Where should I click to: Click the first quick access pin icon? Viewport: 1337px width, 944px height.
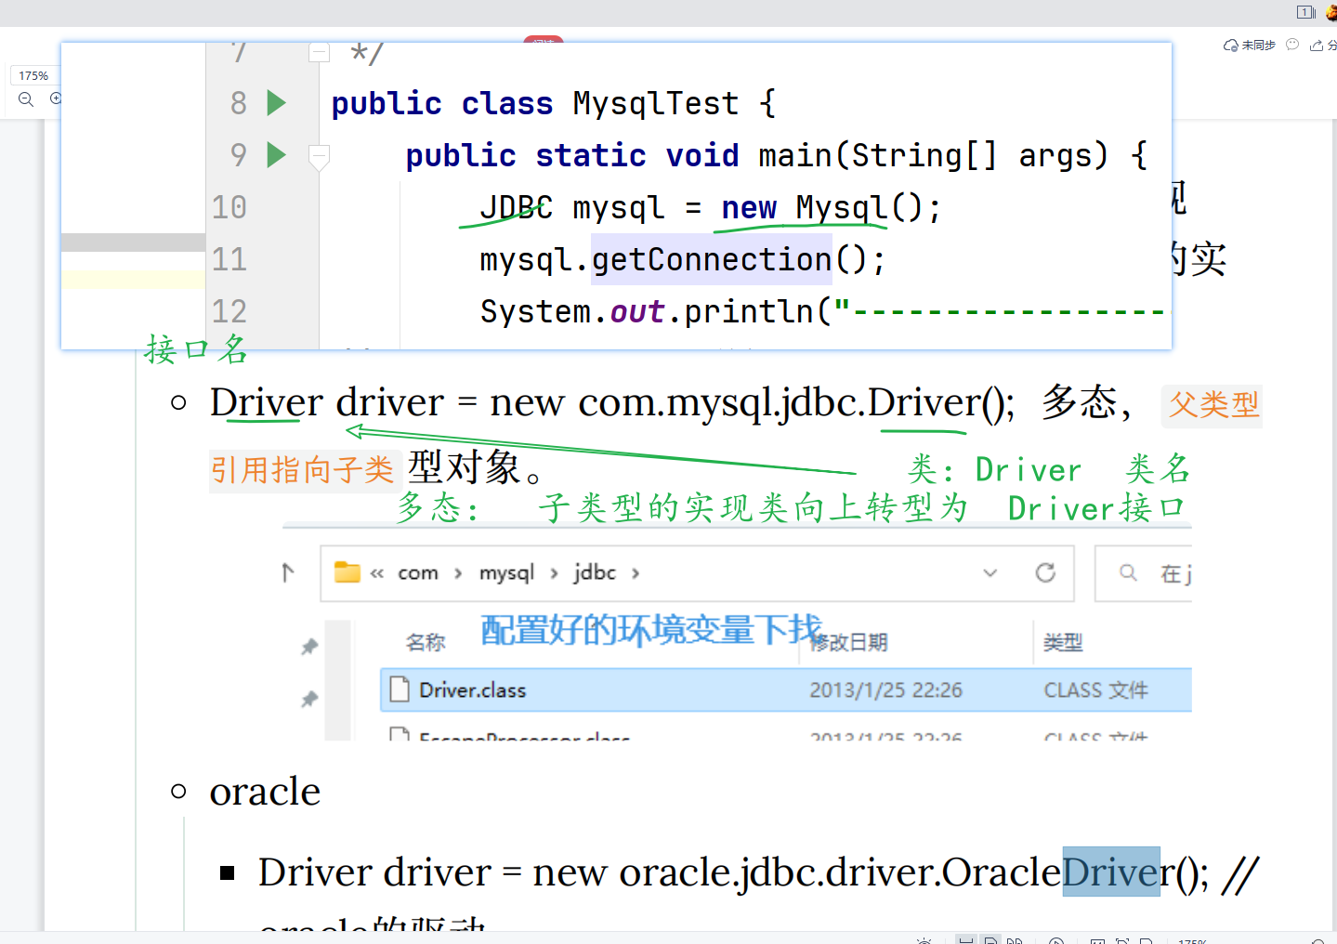309,647
